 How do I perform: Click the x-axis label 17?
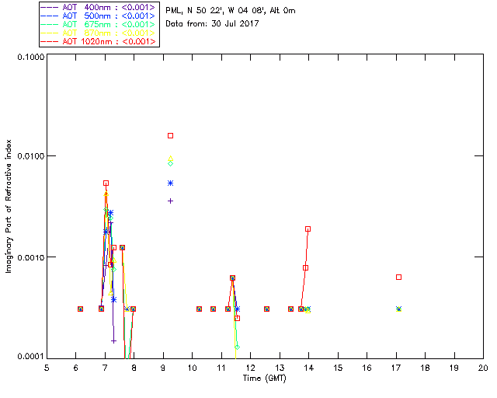pyautogui.click(x=396, y=368)
